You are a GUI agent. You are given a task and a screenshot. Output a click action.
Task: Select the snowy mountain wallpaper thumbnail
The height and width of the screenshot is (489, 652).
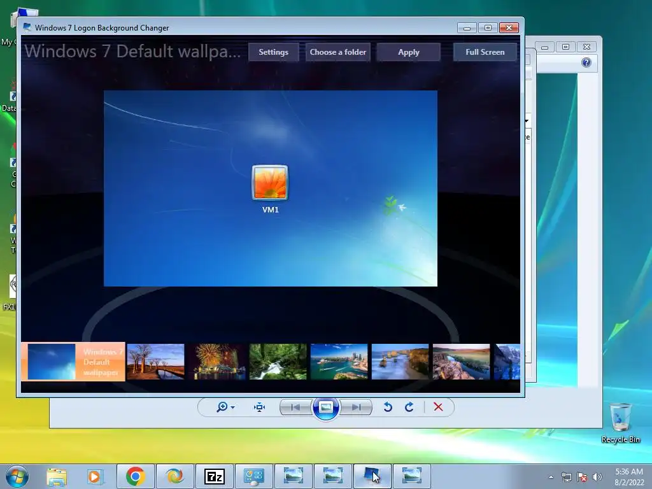coord(507,362)
